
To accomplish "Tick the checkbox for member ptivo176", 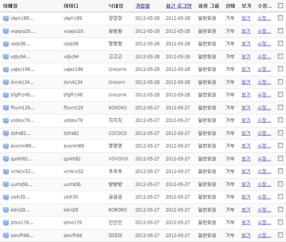I will click(x=280, y=222).
